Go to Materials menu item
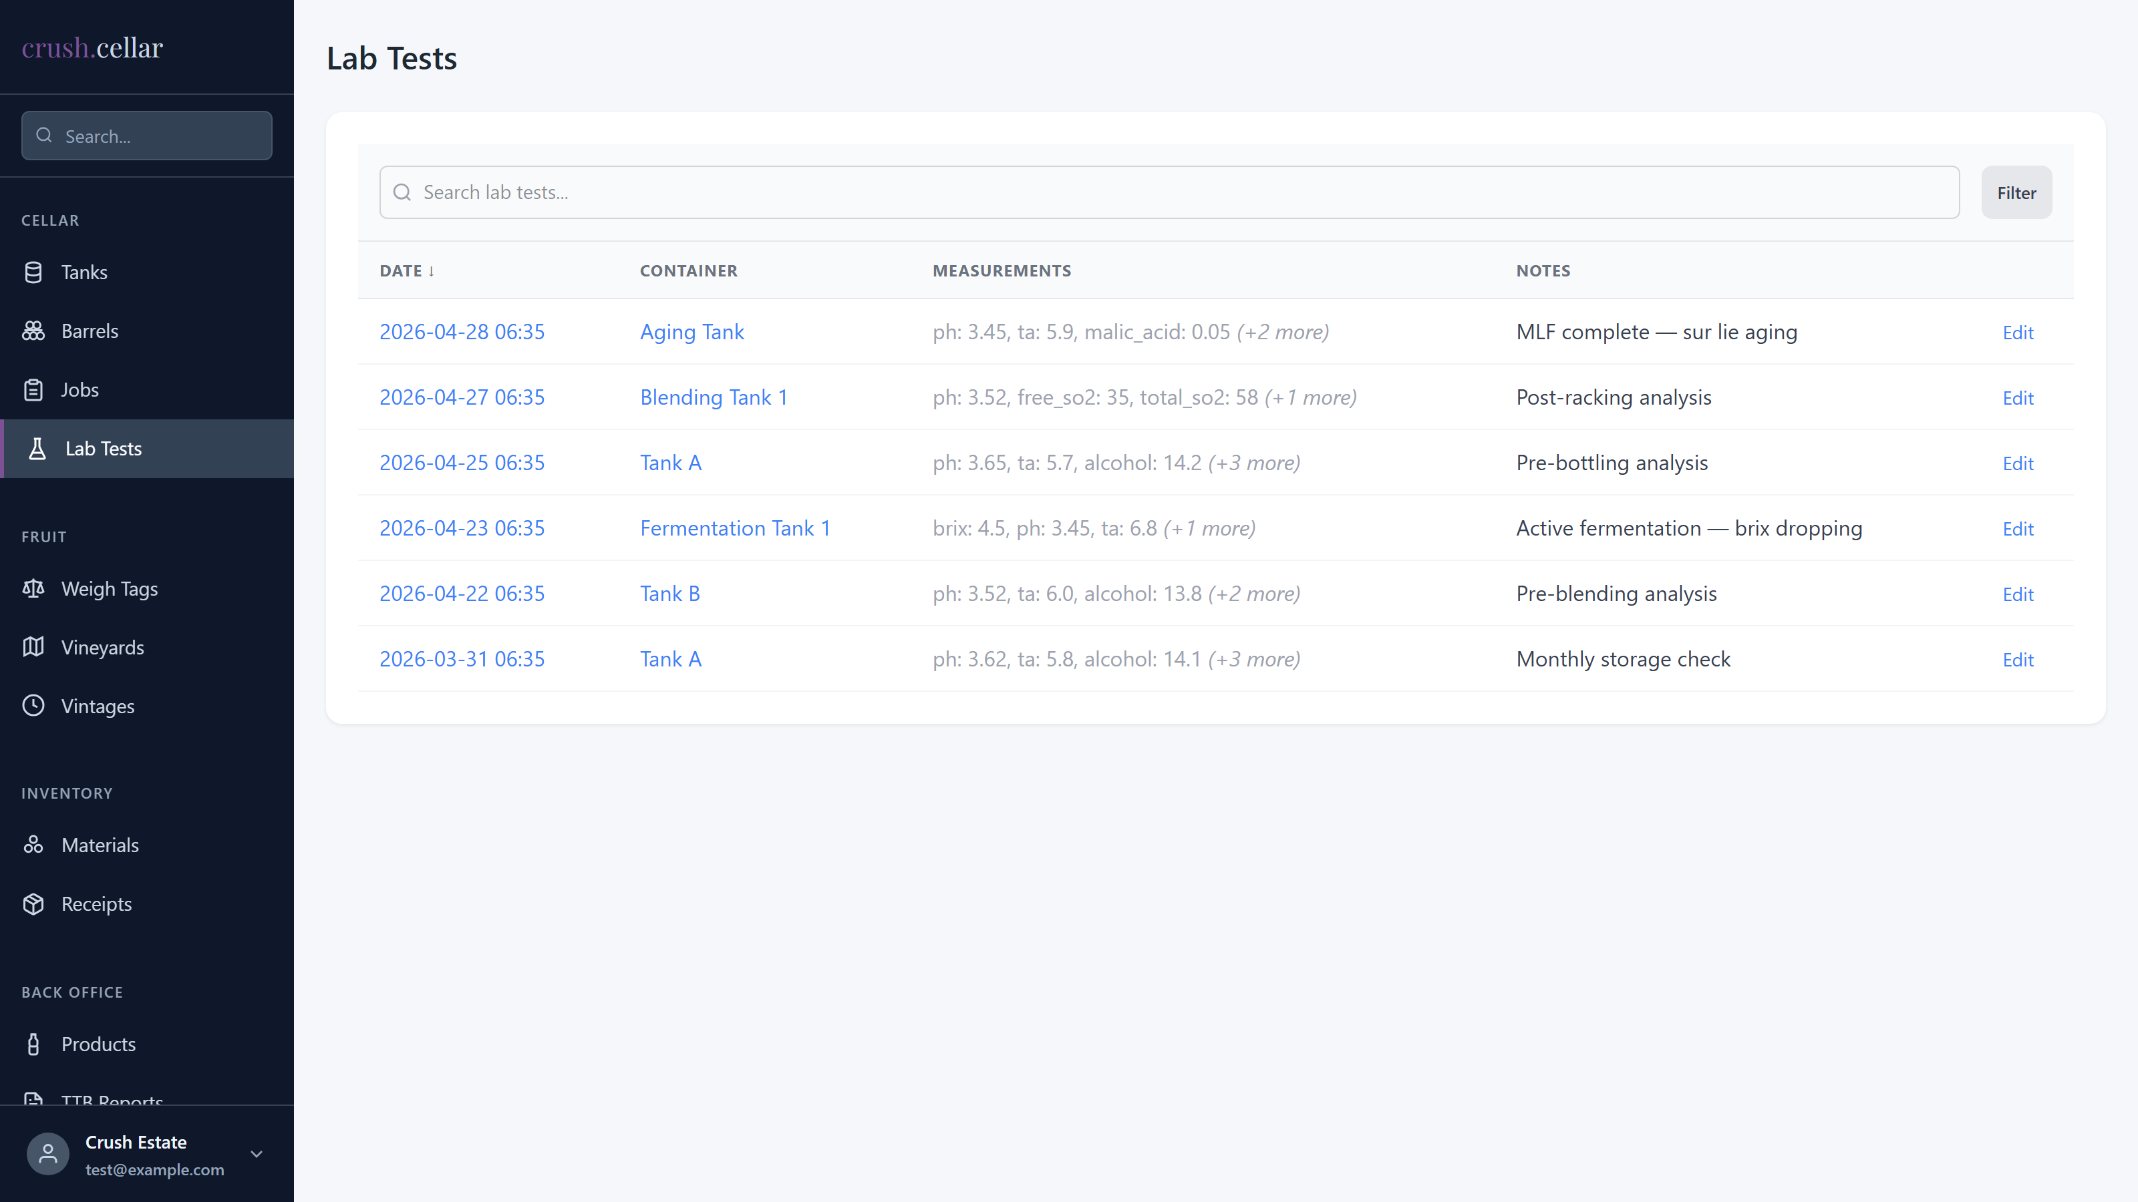 [147, 845]
